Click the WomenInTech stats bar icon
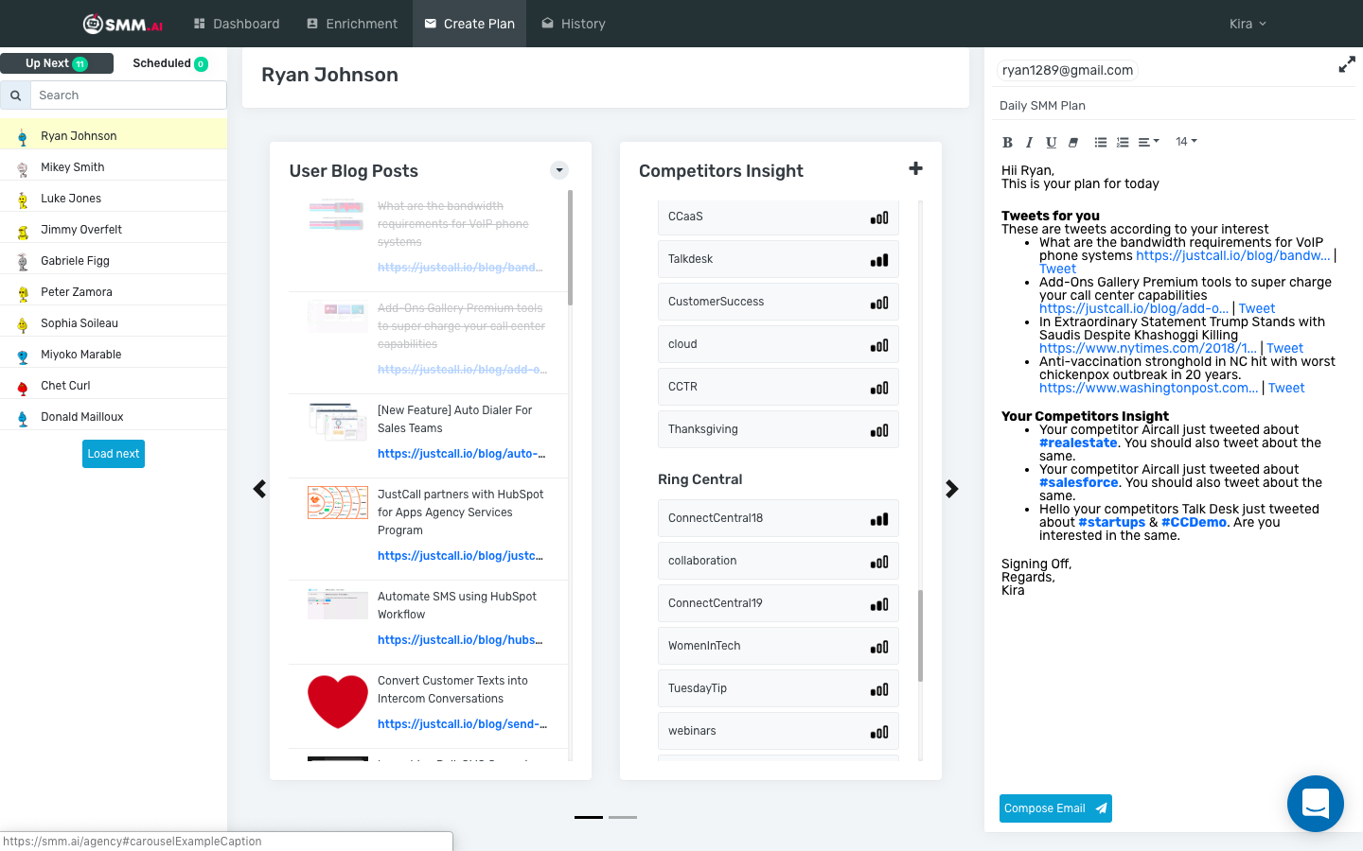The width and height of the screenshot is (1363, 851). coord(879,647)
